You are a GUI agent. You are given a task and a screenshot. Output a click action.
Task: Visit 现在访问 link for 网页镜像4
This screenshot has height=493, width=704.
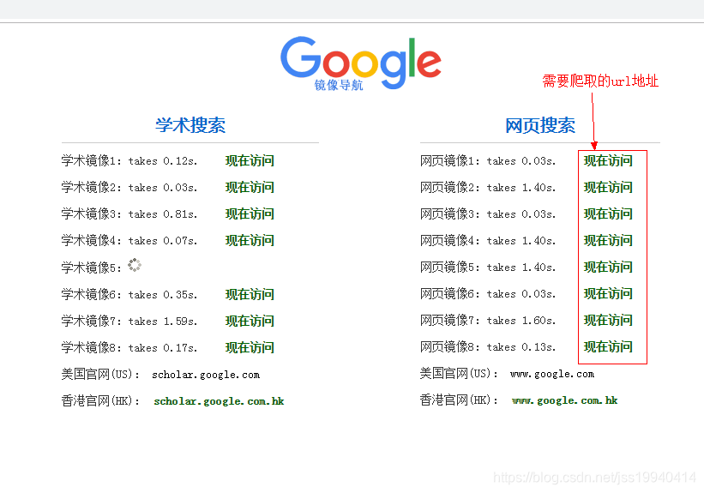click(608, 240)
